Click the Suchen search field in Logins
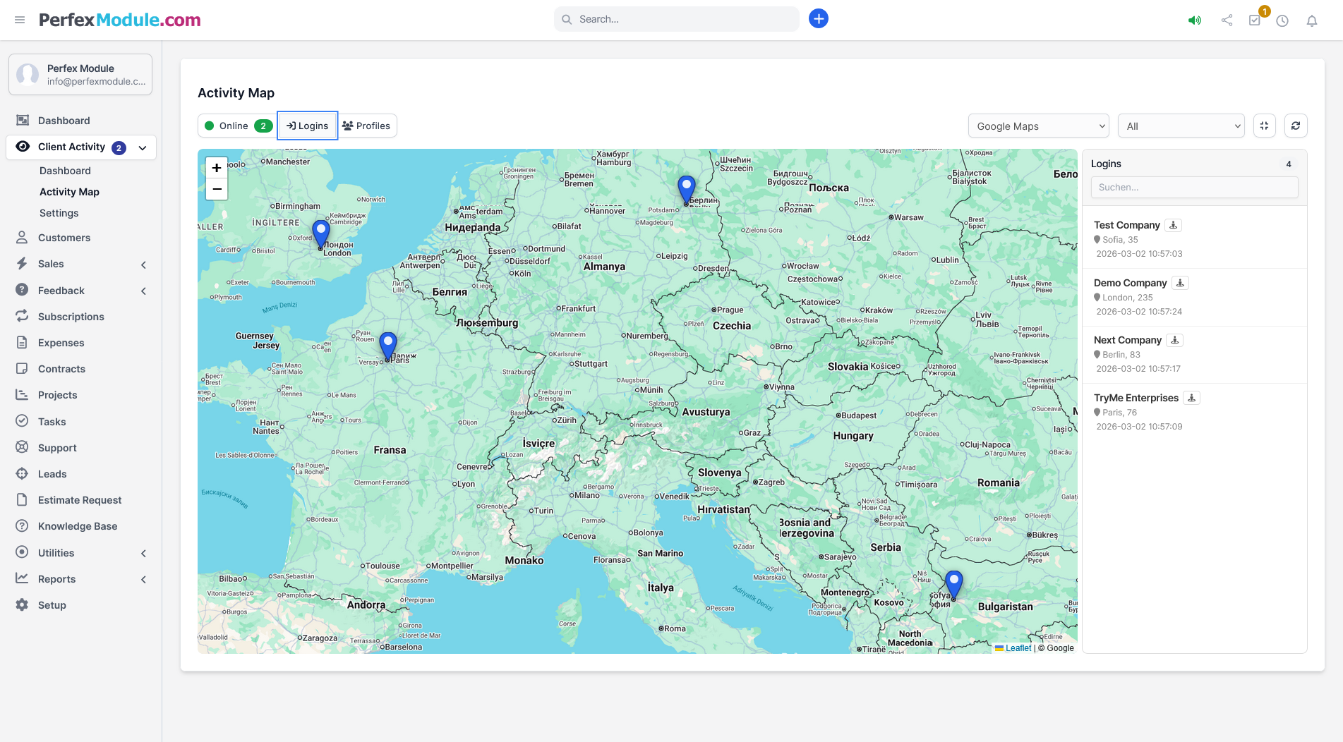This screenshot has width=1343, height=742. [x=1194, y=187]
